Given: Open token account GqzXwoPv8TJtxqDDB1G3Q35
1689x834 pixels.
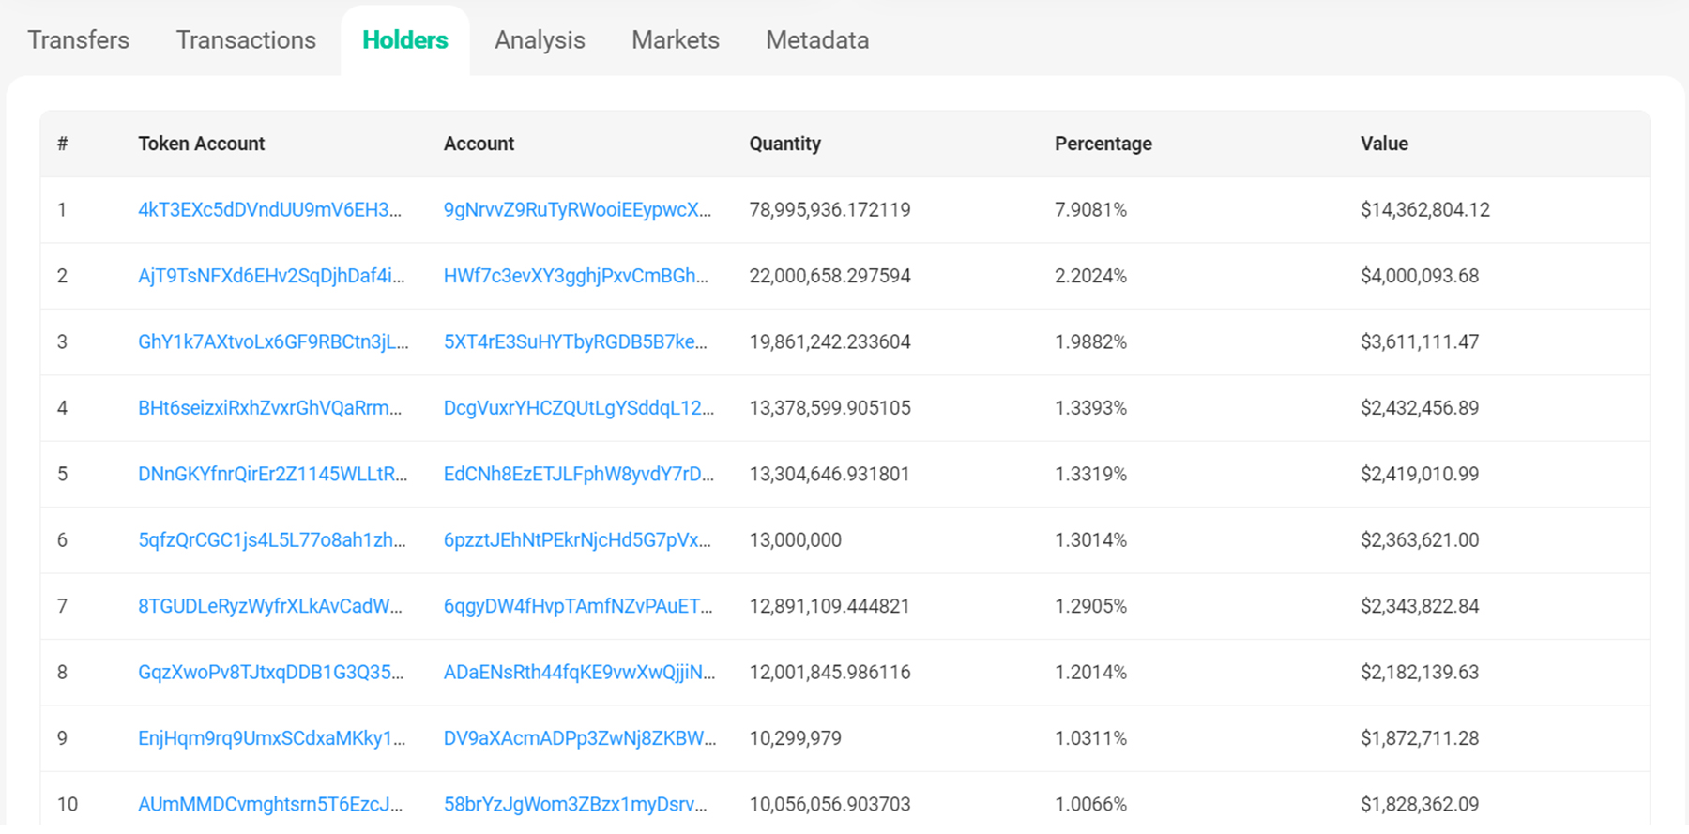Looking at the screenshot, I should (x=270, y=673).
